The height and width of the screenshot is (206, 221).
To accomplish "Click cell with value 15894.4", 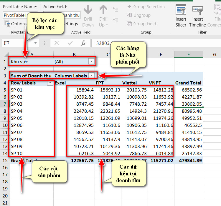I will click(74, 90).
